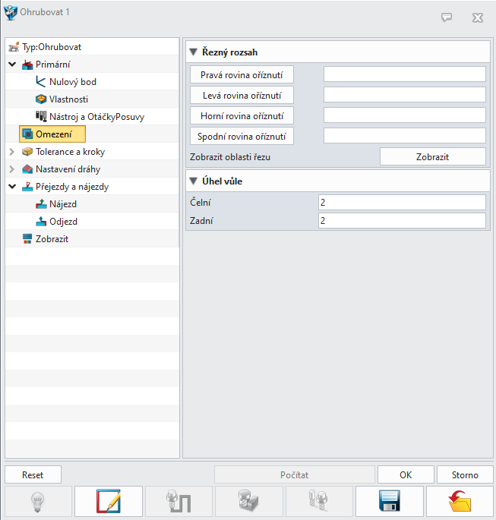Select Omezení in the tree
Image resolution: width=496 pixels, height=520 pixels.
tap(52, 134)
